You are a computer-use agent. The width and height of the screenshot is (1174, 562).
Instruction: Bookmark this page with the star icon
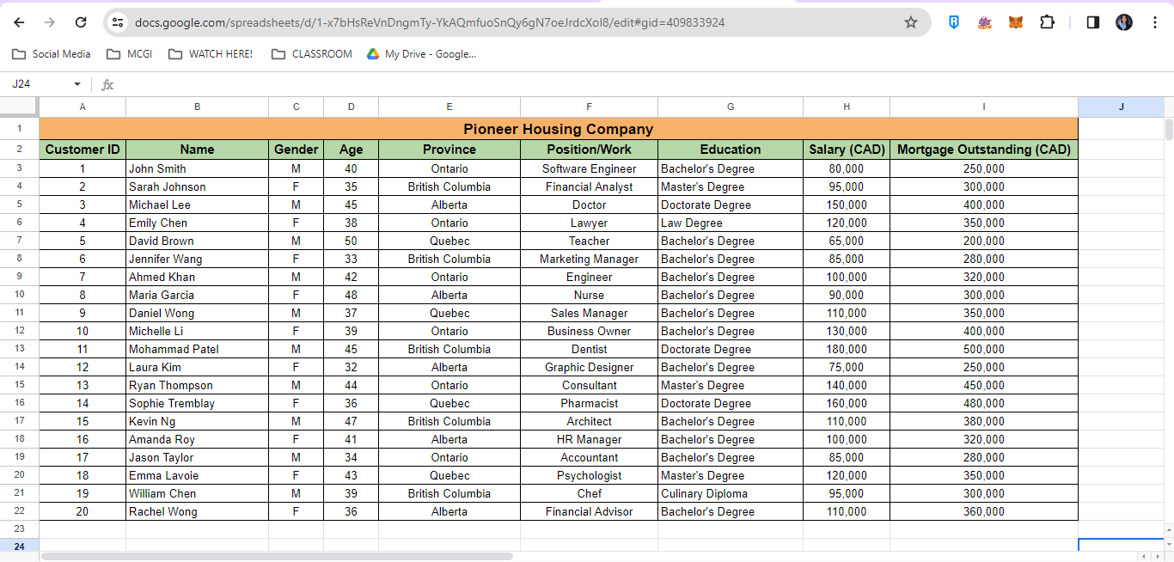coord(911,22)
